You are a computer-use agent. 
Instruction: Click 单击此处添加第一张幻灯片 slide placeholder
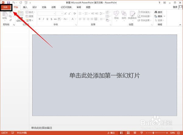[105, 76]
